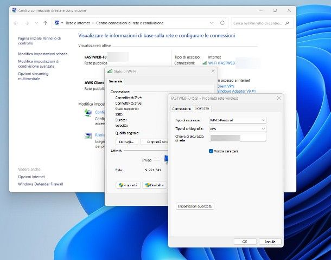Click the Centro connessioni window title icon

tap(14, 10)
